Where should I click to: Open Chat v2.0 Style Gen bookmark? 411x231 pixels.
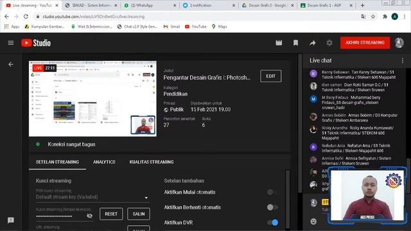(137, 26)
